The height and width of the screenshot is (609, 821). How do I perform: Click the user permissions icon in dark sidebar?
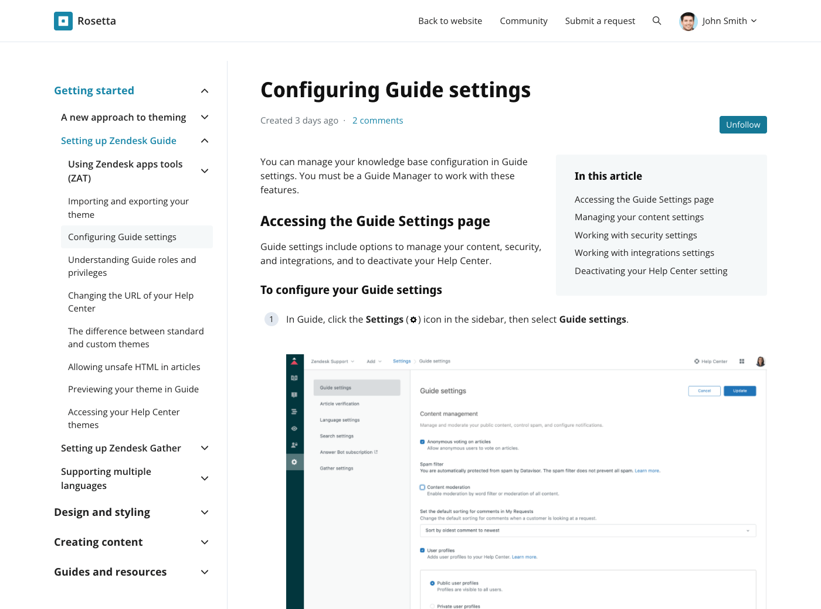point(294,445)
